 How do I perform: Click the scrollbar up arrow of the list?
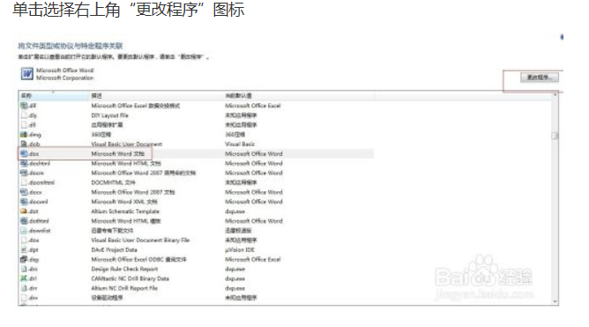[555, 95]
